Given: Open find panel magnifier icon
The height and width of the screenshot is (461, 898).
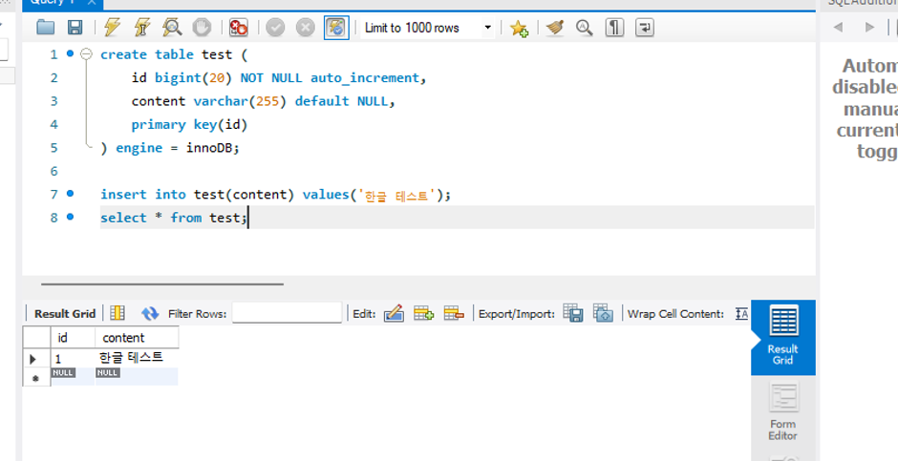Looking at the screenshot, I should pyautogui.click(x=584, y=28).
